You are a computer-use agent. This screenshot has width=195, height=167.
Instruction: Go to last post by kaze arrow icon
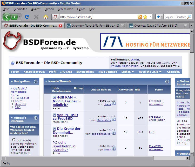point(114,104)
